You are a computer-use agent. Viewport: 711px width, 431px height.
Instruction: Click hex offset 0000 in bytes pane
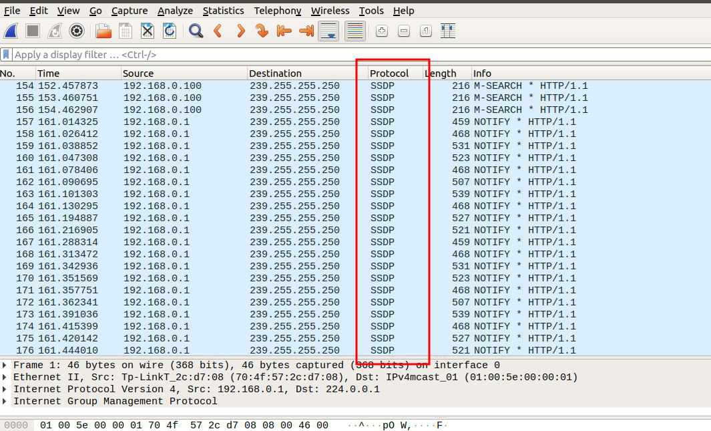[x=16, y=425]
